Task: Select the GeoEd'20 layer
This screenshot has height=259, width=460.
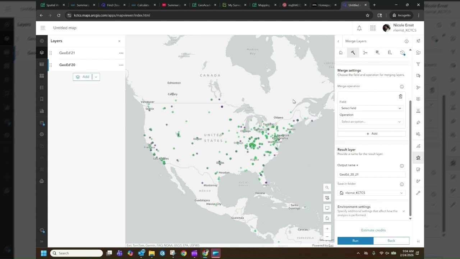Action: click(86, 65)
